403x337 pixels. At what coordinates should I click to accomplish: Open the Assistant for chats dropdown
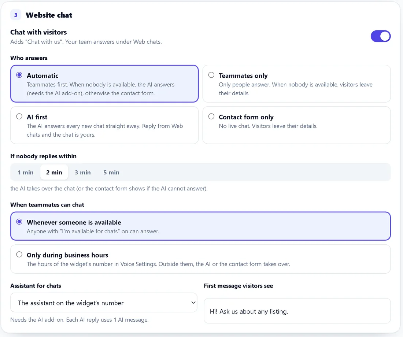click(x=104, y=303)
